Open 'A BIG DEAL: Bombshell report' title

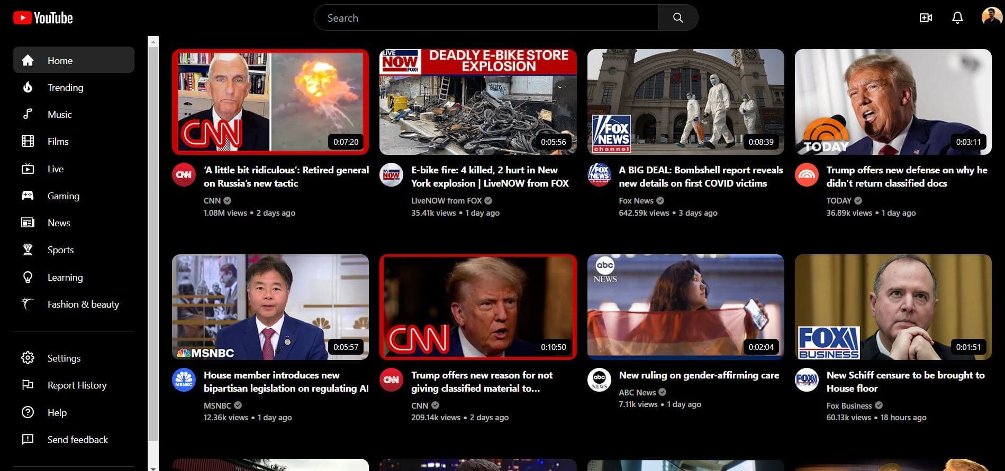[x=701, y=177]
